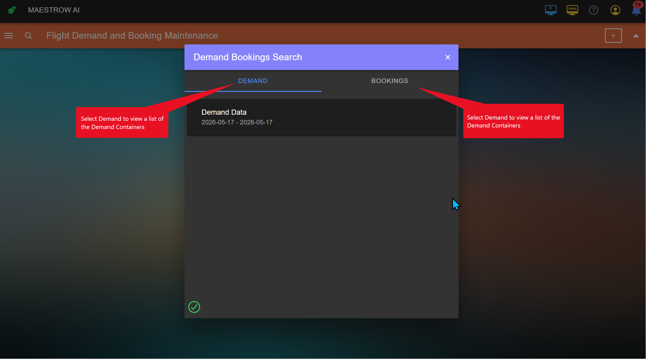Collapse header using the up arrow
The width and height of the screenshot is (646, 359).
[636, 36]
